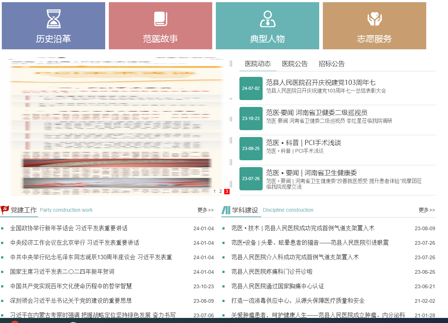Open 更多>> next to 党建工作
Image resolution: width=448 pixels, height=323 pixels.
click(x=206, y=210)
